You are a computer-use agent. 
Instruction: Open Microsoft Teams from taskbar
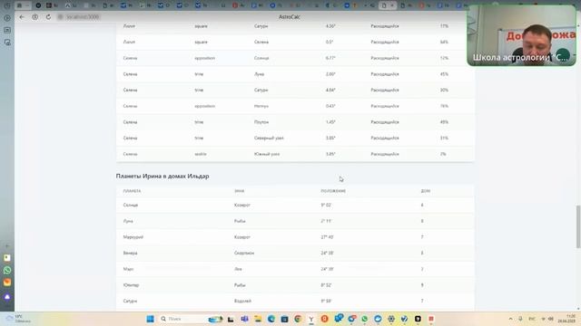pos(244,319)
